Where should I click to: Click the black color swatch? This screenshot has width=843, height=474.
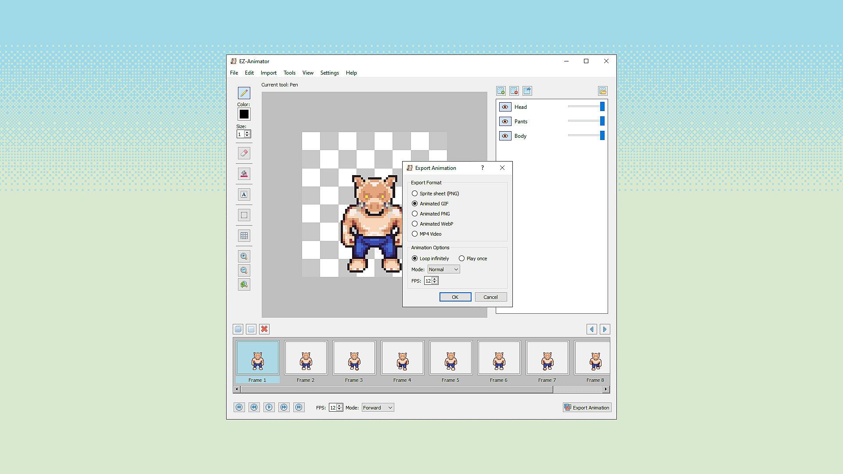point(244,115)
